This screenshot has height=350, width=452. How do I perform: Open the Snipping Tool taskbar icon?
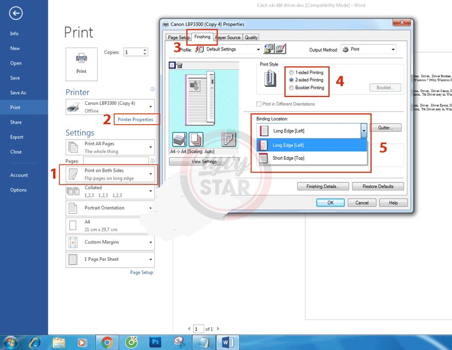click(180, 343)
